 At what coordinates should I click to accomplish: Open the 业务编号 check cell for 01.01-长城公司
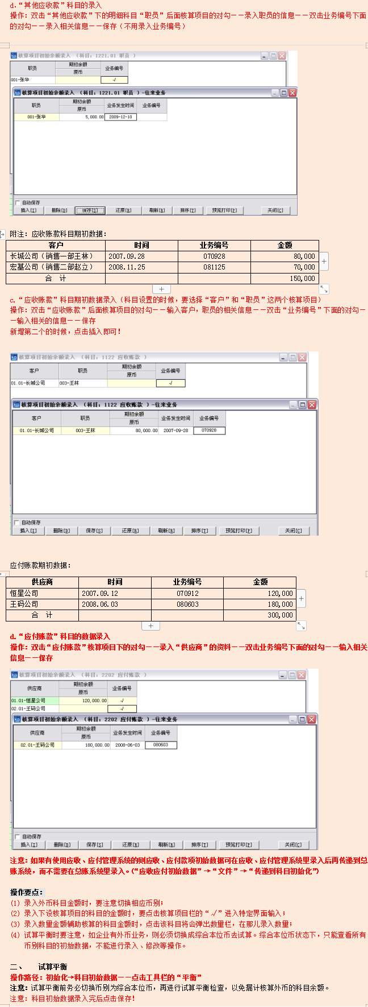click(170, 383)
